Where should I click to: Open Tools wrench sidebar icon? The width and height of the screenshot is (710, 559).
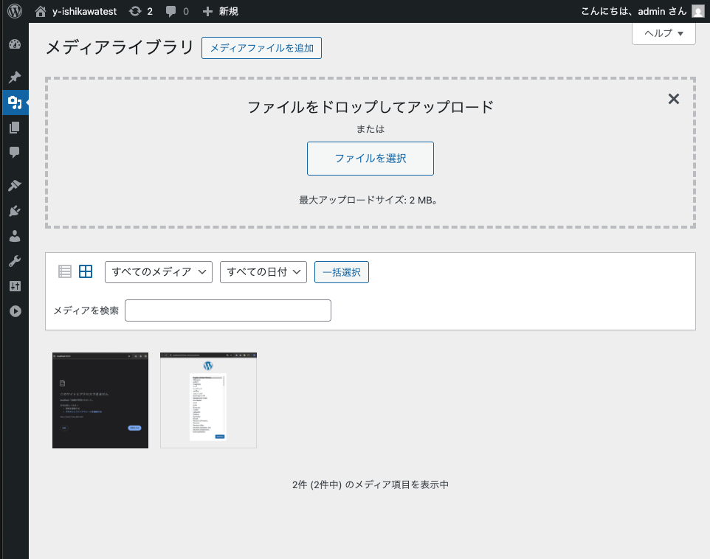tap(15, 261)
